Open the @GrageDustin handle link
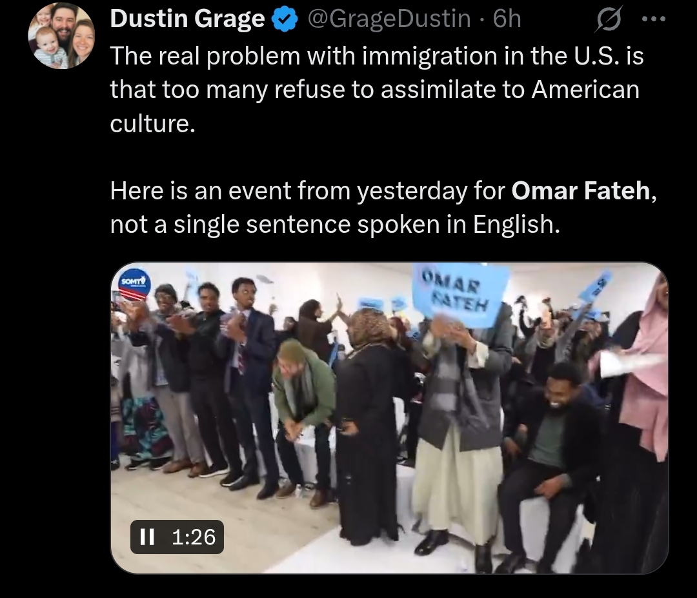697x598 pixels. tap(389, 19)
